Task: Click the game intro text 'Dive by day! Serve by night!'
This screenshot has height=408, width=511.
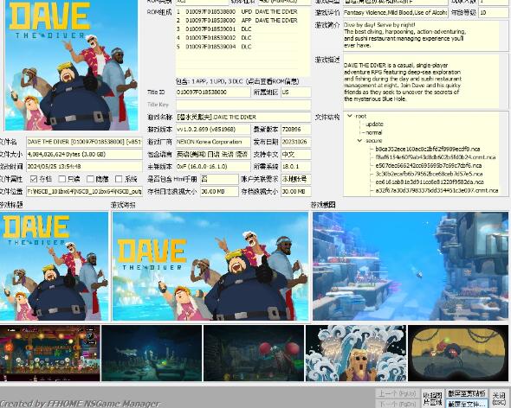Action: click(x=379, y=25)
